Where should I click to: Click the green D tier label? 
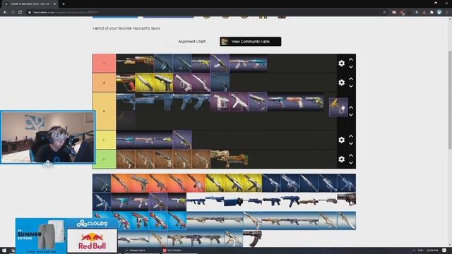click(x=104, y=159)
